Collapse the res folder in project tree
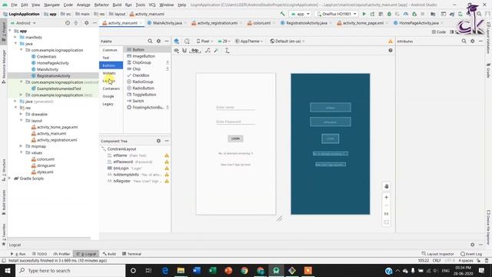The height and width of the screenshot is (277, 492). 15,108
